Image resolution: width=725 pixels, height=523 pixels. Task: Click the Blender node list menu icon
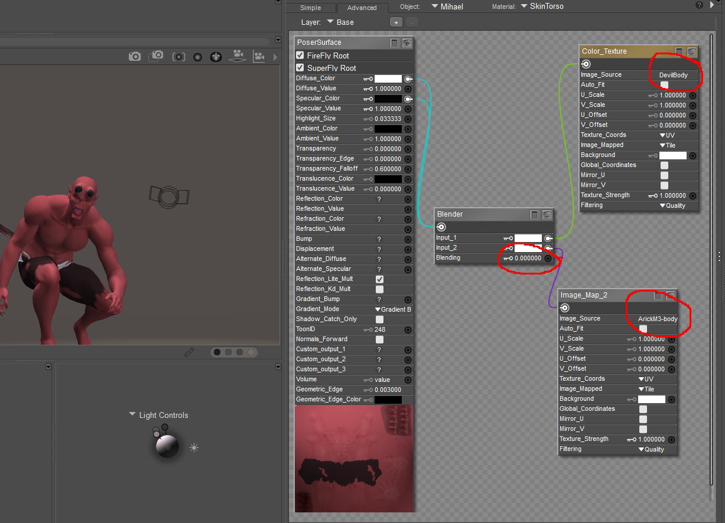tap(535, 214)
